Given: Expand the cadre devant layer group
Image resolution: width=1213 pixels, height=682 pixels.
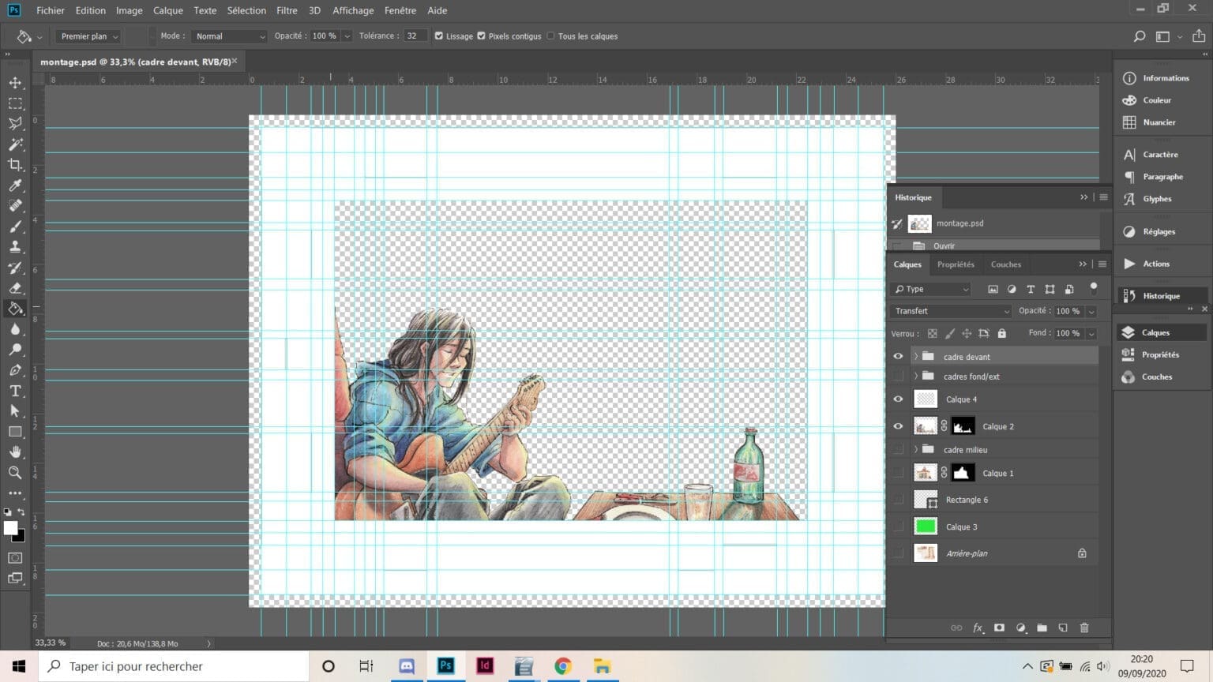Looking at the screenshot, I should point(916,357).
